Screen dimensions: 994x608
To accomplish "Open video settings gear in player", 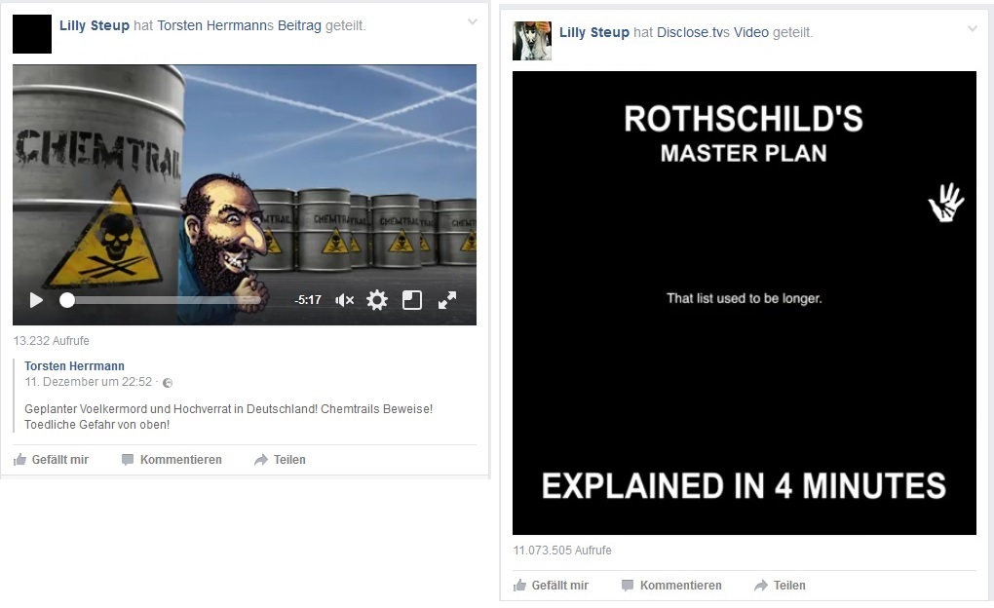I will 377,300.
